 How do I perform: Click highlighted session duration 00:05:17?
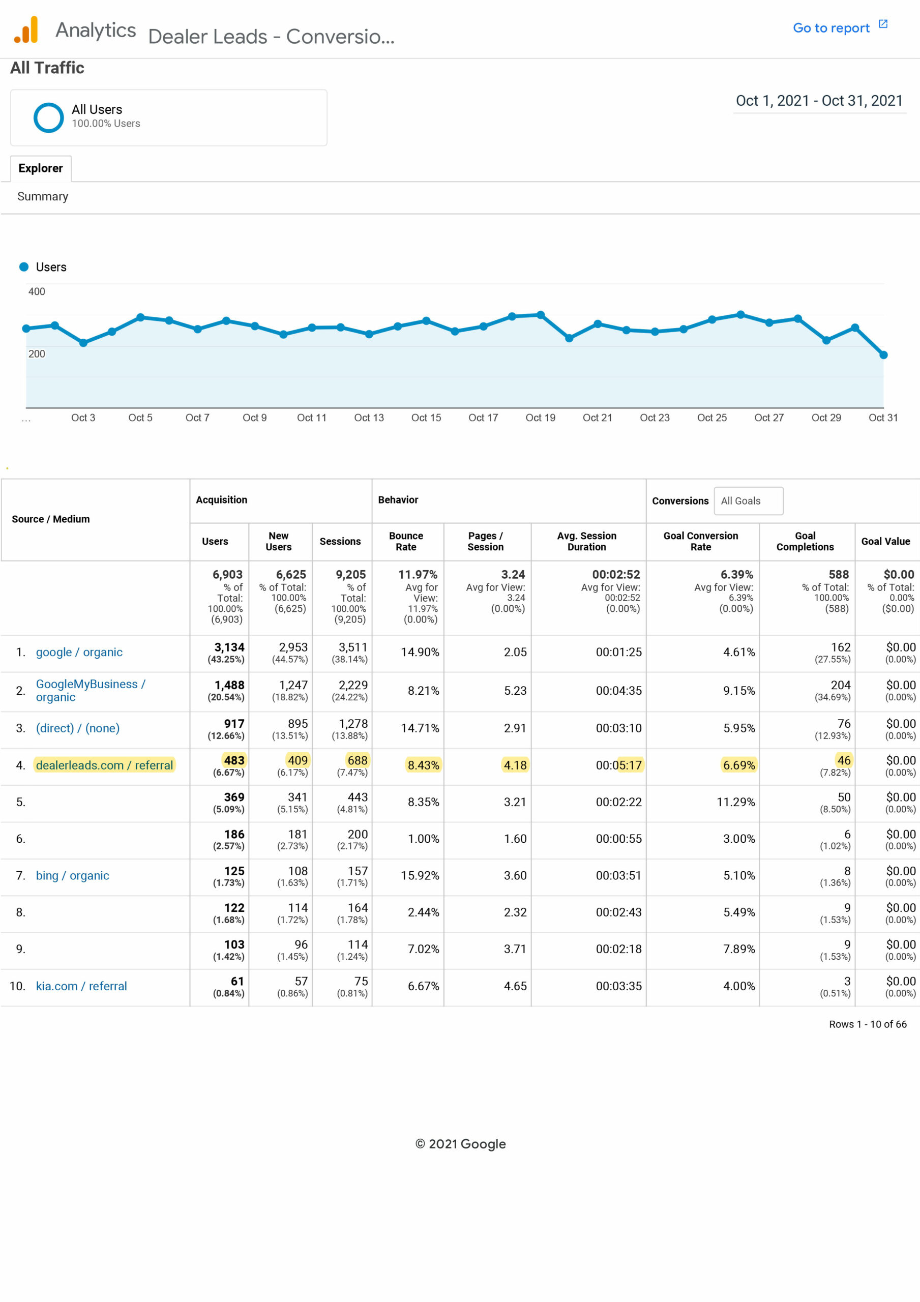pyautogui.click(x=618, y=765)
